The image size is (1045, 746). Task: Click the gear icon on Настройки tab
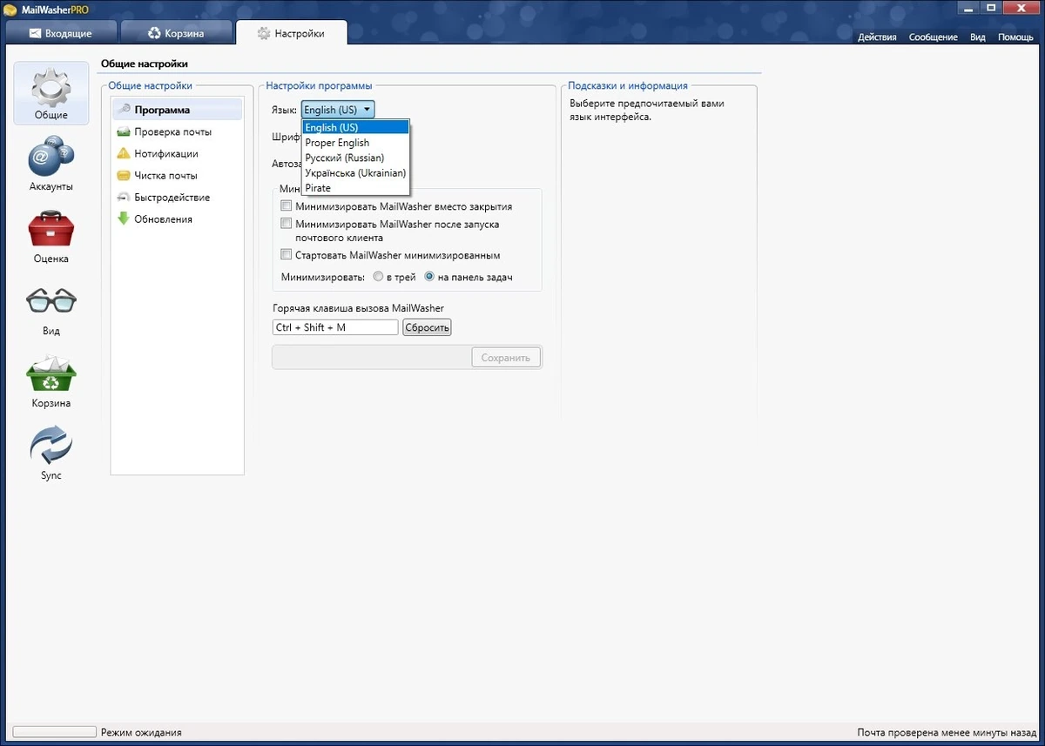coord(264,34)
